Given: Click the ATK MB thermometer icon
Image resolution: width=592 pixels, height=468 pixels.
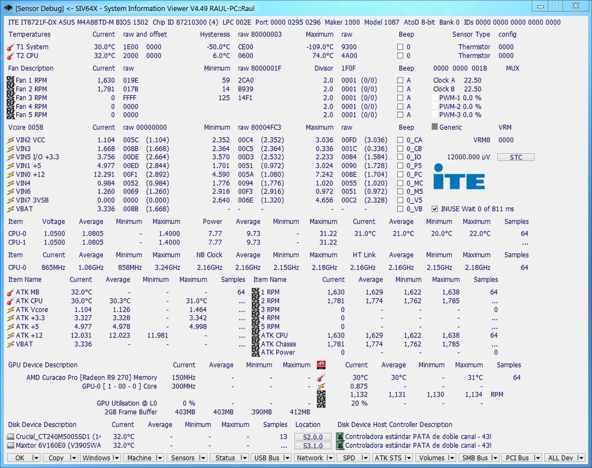Looking at the screenshot, I should click(x=11, y=292).
